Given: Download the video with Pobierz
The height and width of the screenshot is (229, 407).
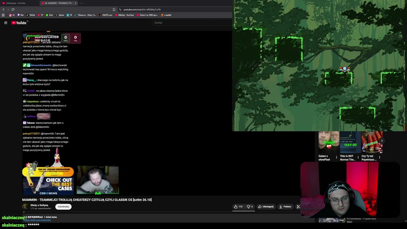Looking at the screenshot, I should tap(285, 207).
